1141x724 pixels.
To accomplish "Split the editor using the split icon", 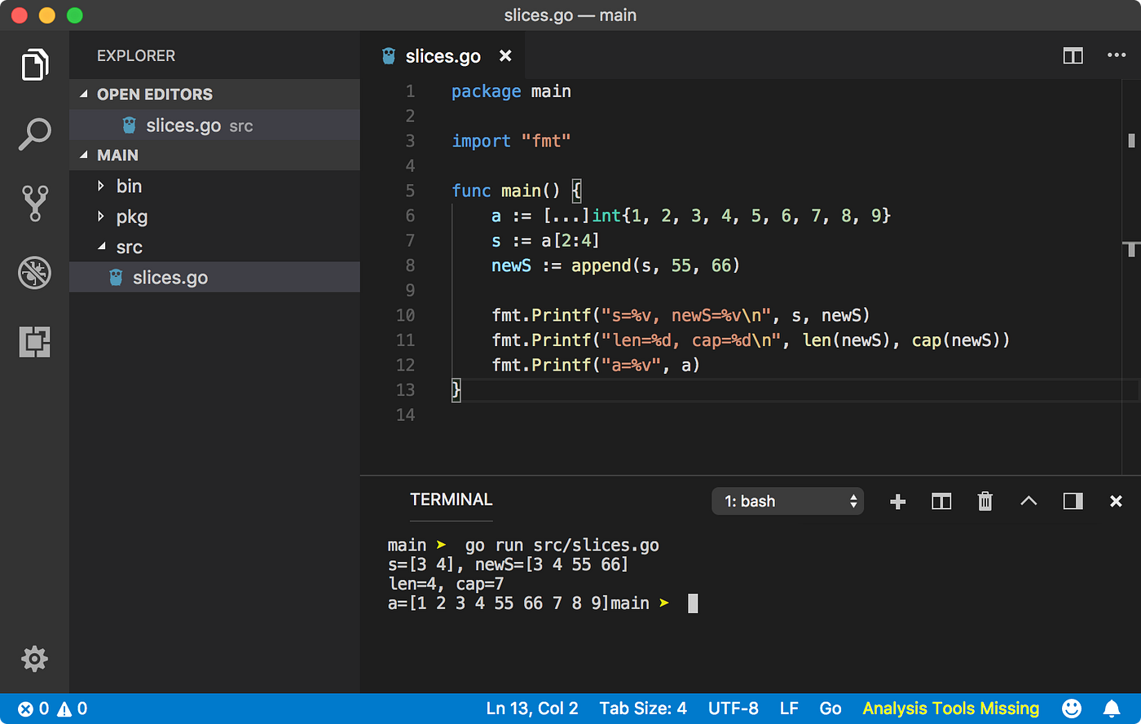I will (1073, 55).
